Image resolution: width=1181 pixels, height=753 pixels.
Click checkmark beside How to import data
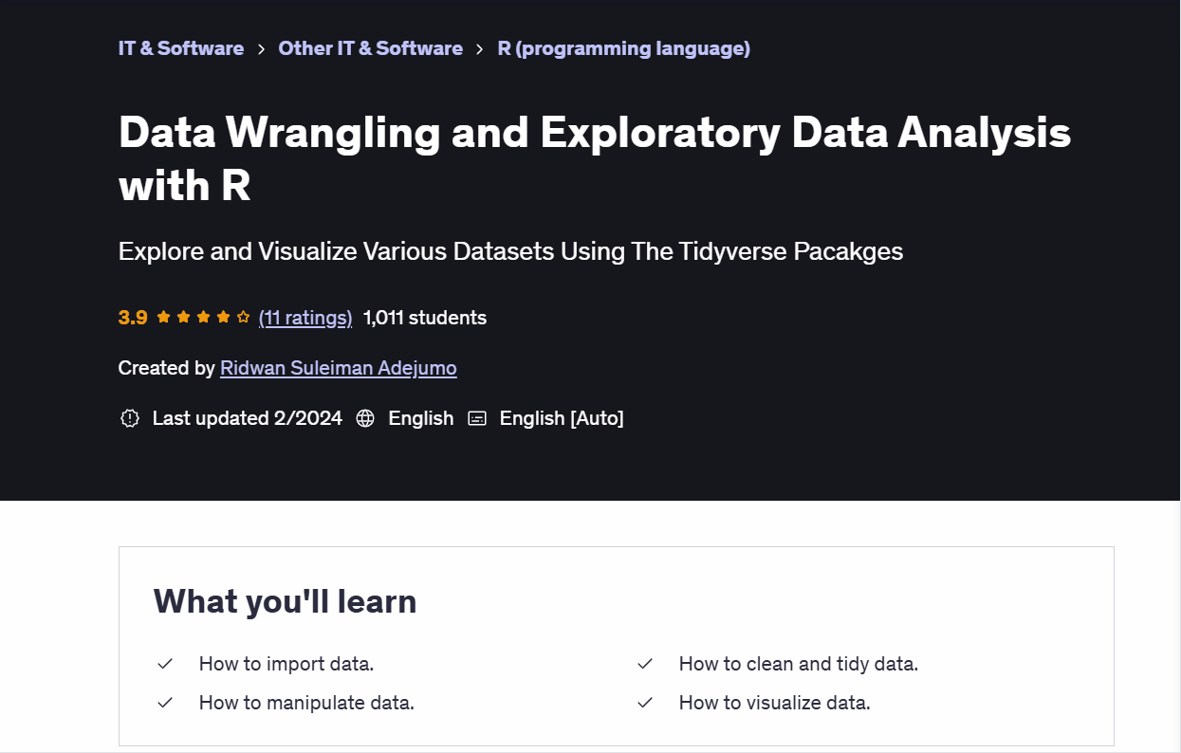coord(165,664)
